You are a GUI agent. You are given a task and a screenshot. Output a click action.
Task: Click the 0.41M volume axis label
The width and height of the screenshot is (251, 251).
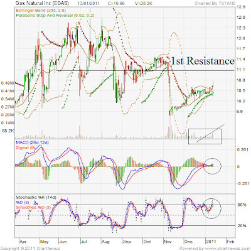[x=8, y=91]
